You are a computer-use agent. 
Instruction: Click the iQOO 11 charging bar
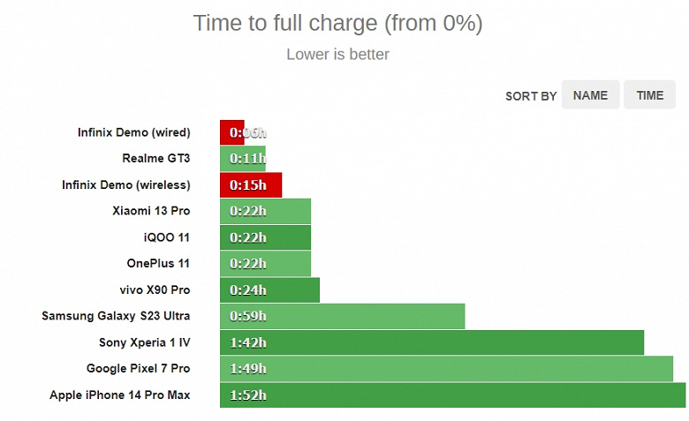click(265, 237)
